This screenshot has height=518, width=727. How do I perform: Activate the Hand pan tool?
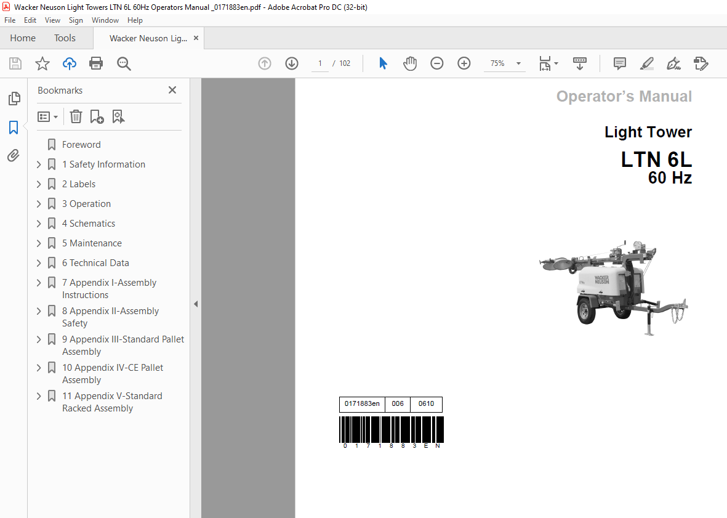click(x=410, y=63)
